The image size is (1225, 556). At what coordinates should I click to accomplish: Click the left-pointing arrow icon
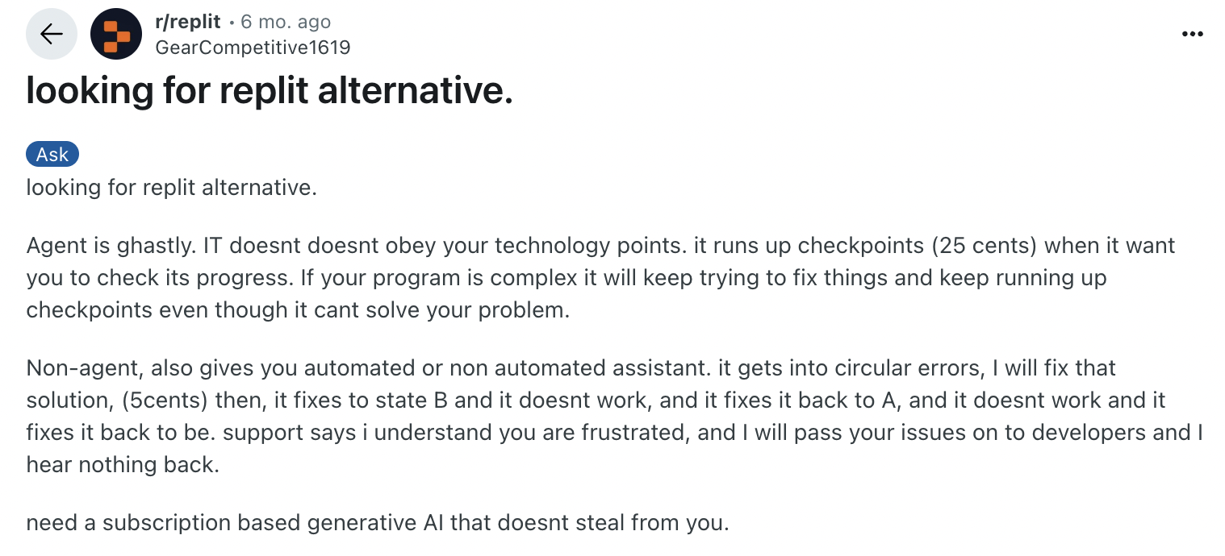point(51,33)
